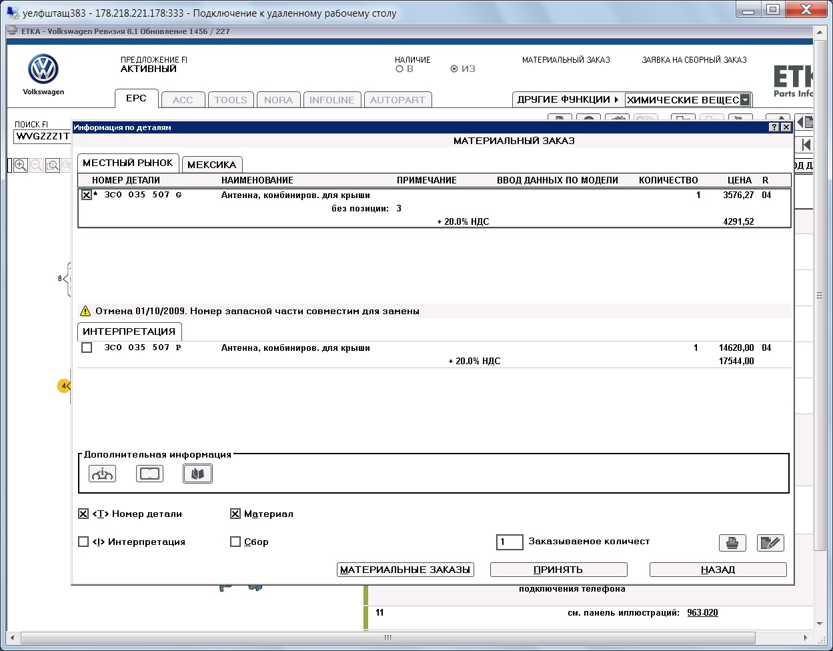Click the ПРИМЕЧАНИЕ column header
Screen dimensions: 833x651
point(427,180)
